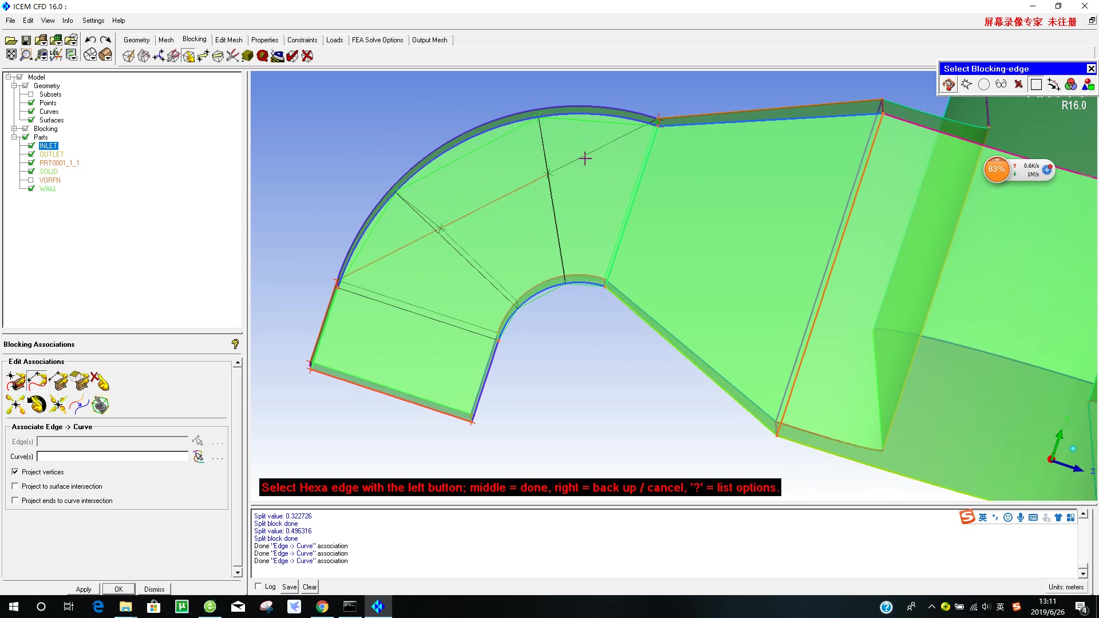This screenshot has width=1099, height=618.
Task: Enable Project to surface intersection
Action: point(15,486)
